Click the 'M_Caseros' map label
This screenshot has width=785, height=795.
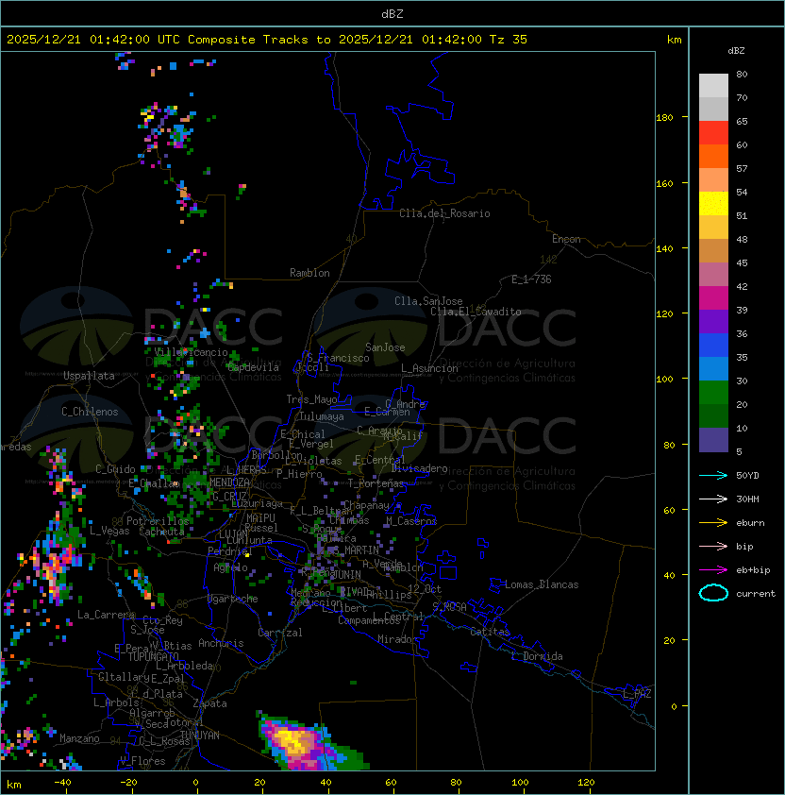coord(411,520)
